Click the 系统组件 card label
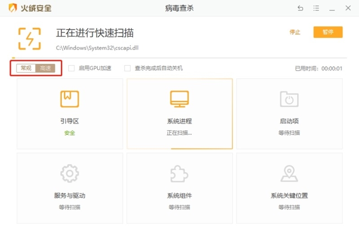Image resolution: width=359 pixels, height=236 pixels. pyautogui.click(x=179, y=196)
